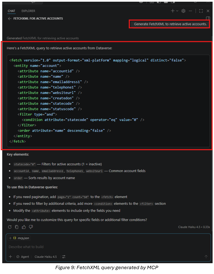Open the Claude Haiku 4.5 model picker
Screen dimensions: 214x274
45,257
